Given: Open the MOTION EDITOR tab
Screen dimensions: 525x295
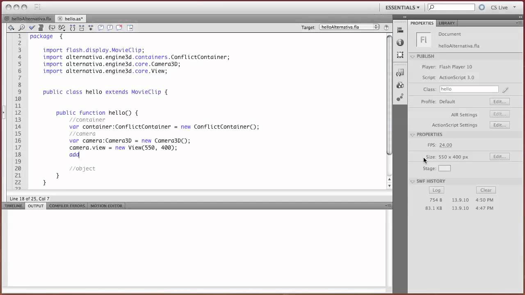Looking at the screenshot, I should pos(106,206).
